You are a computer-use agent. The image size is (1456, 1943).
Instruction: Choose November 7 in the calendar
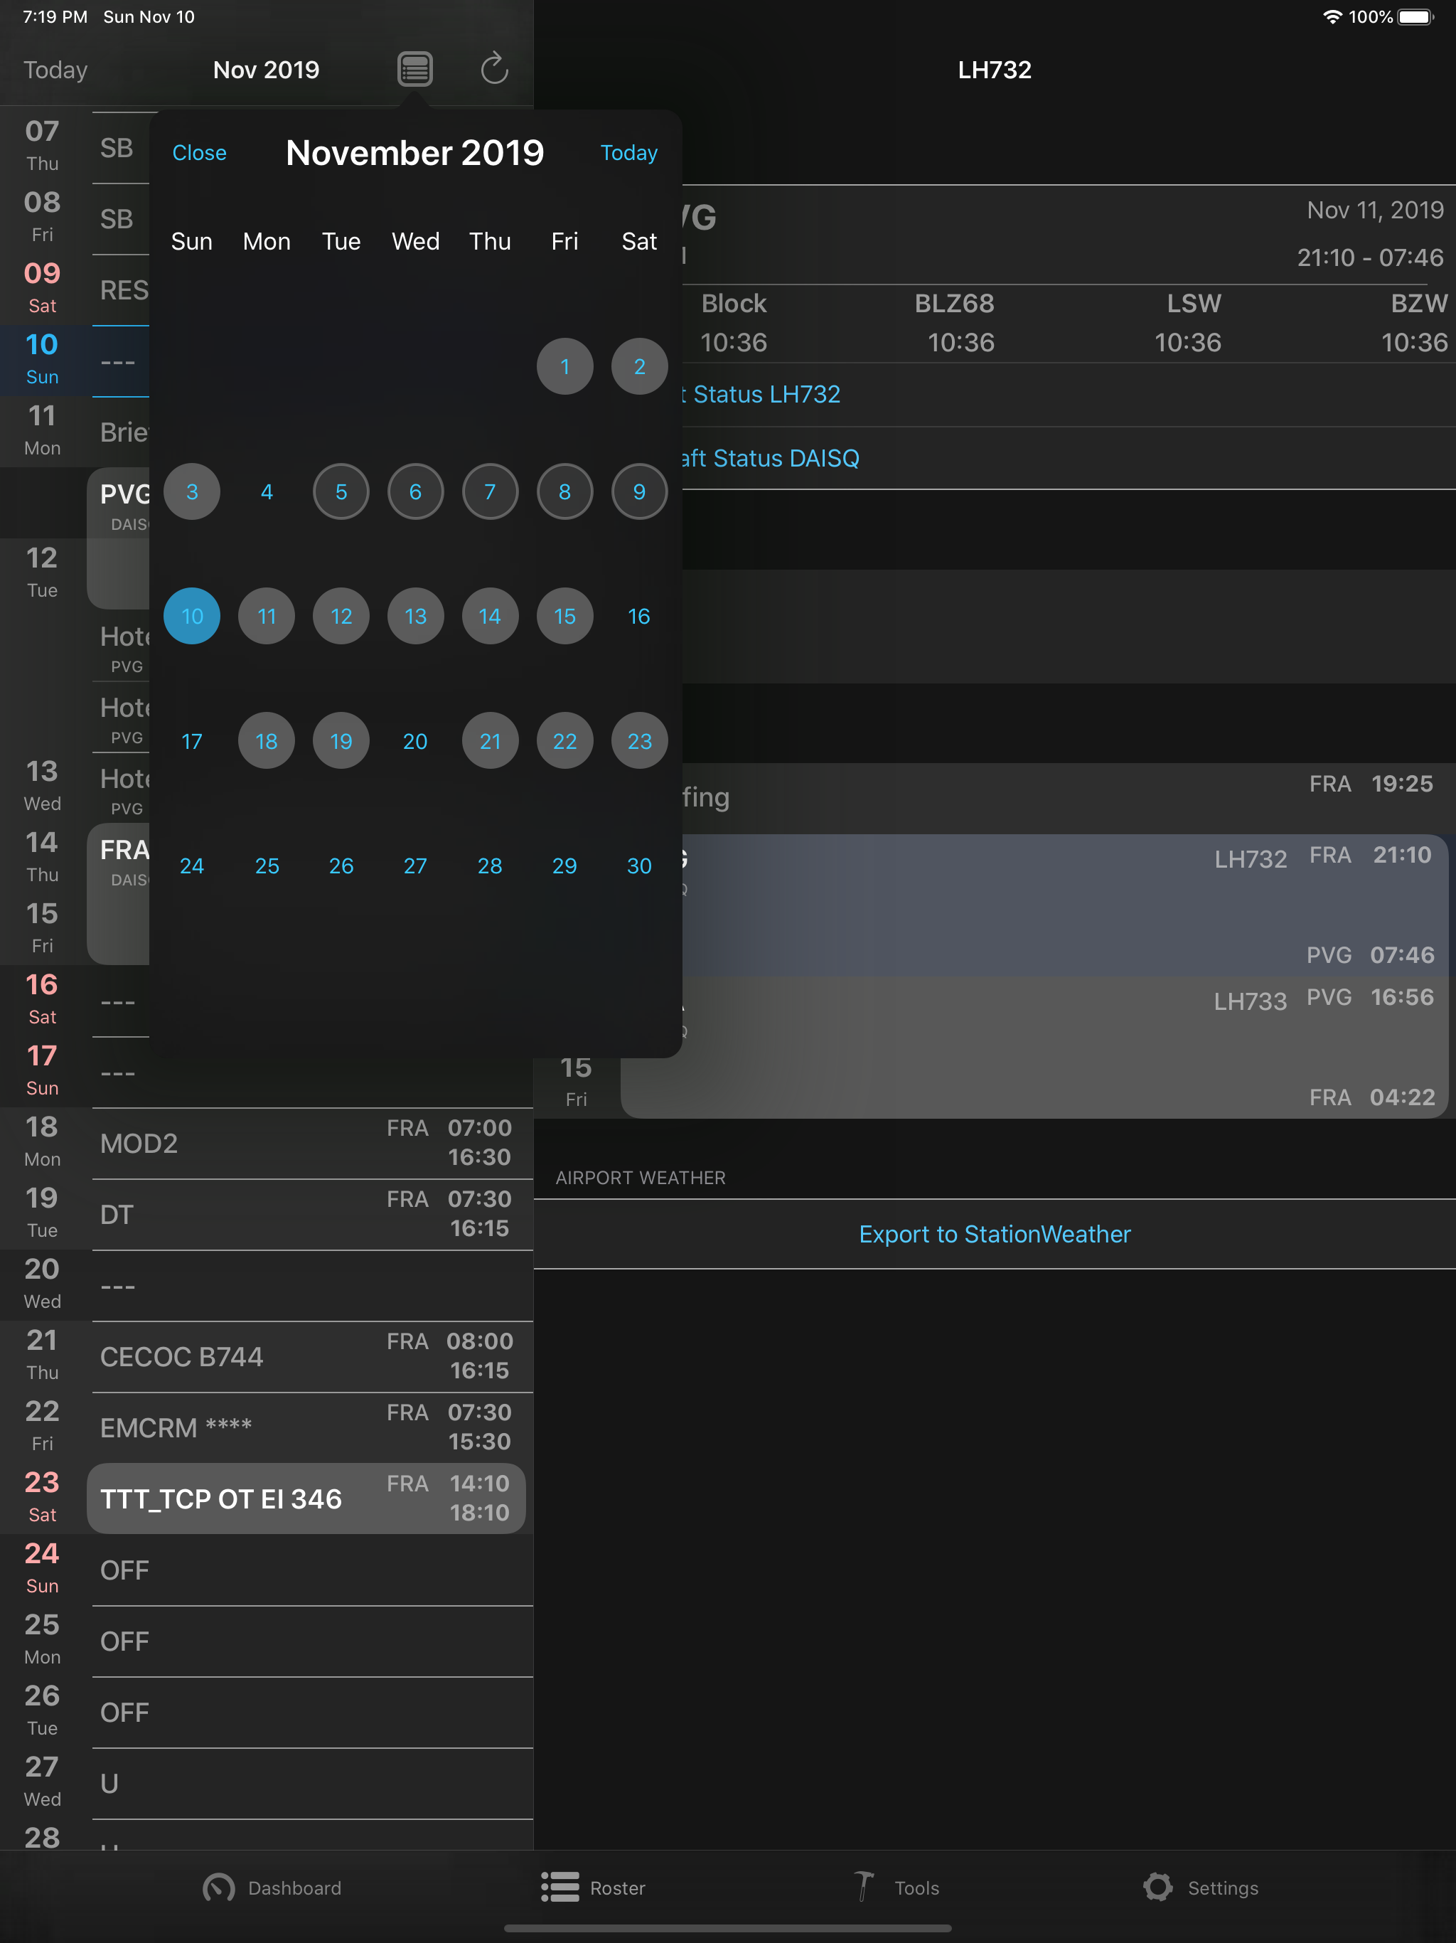coord(490,492)
